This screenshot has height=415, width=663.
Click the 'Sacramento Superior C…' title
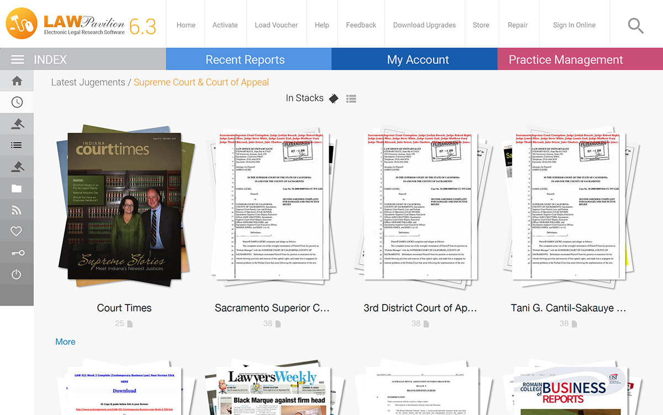(x=272, y=308)
